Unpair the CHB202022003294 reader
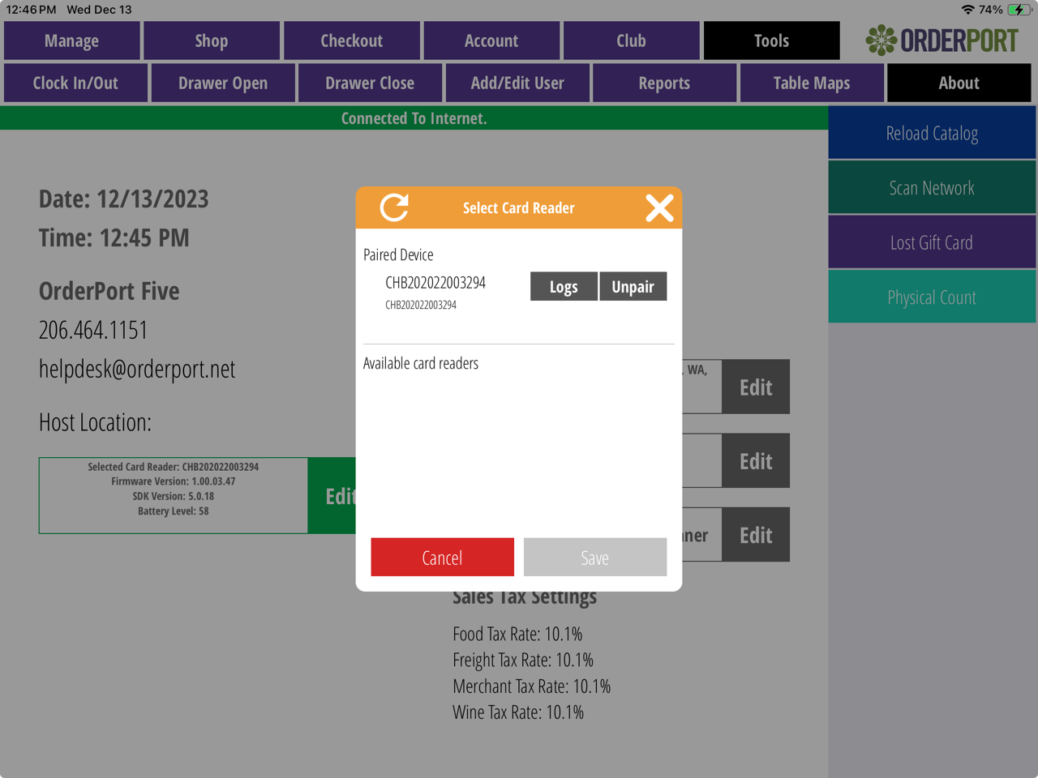 [633, 286]
